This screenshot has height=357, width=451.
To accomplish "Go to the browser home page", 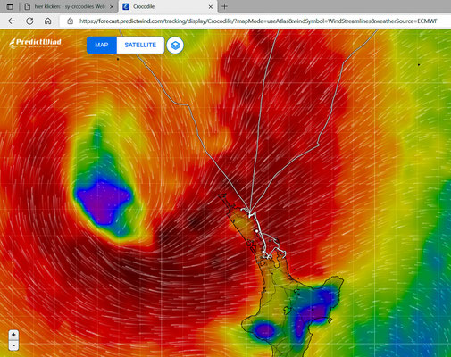I will (x=47, y=21).
